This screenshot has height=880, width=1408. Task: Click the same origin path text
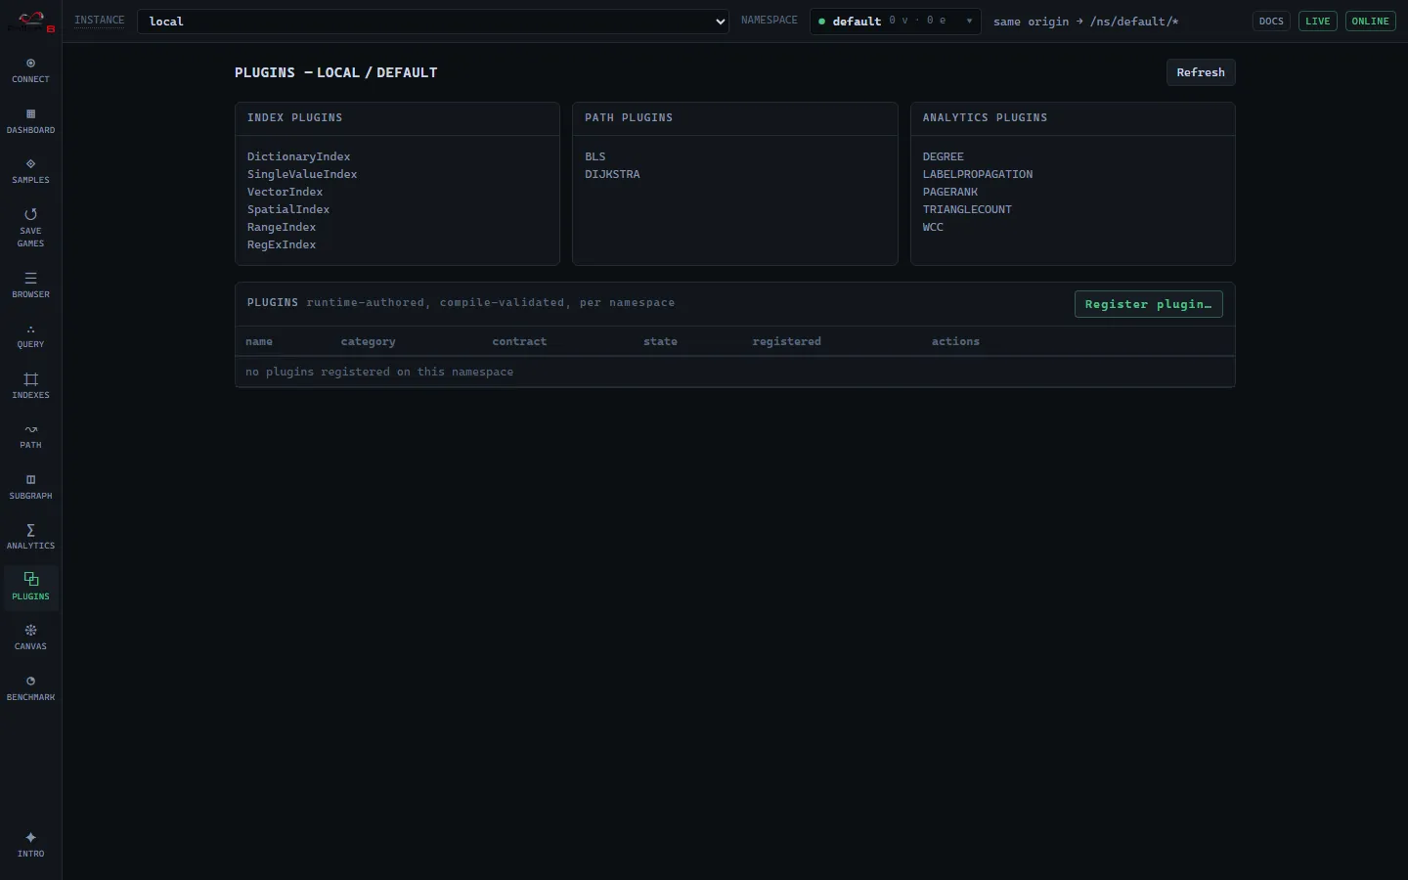[x=1085, y=22]
